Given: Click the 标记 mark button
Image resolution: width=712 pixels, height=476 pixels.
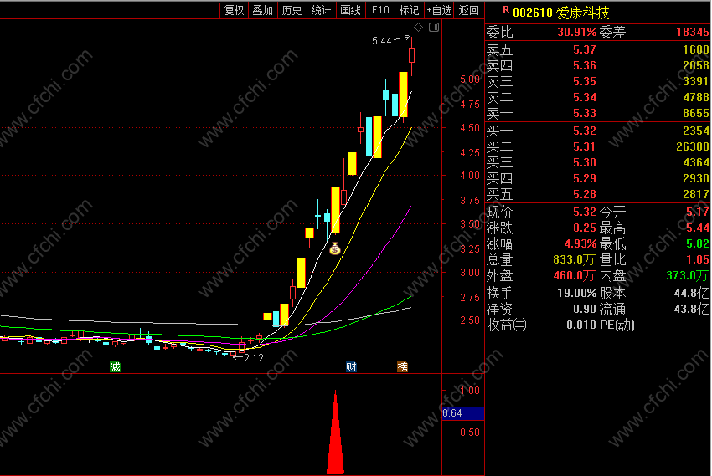Looking at the screenshot, I should tap(409, 10).
